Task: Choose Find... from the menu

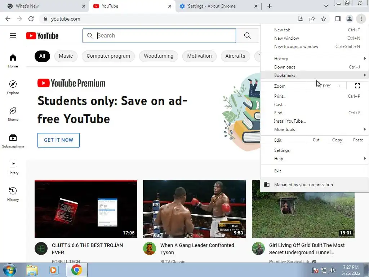Action: 315,113
